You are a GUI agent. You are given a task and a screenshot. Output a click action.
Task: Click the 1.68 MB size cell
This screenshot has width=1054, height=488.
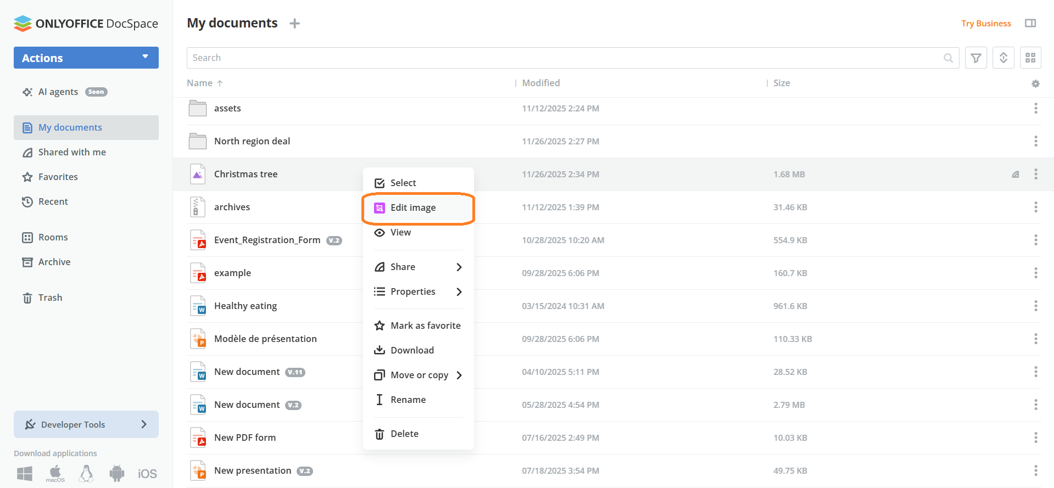pos(789,174)
